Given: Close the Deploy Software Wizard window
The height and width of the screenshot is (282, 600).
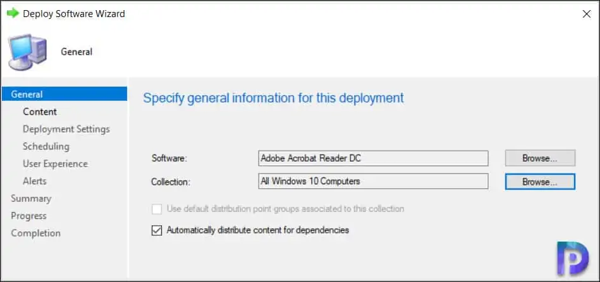Looking at the screenshot, I should click(586, 14).
